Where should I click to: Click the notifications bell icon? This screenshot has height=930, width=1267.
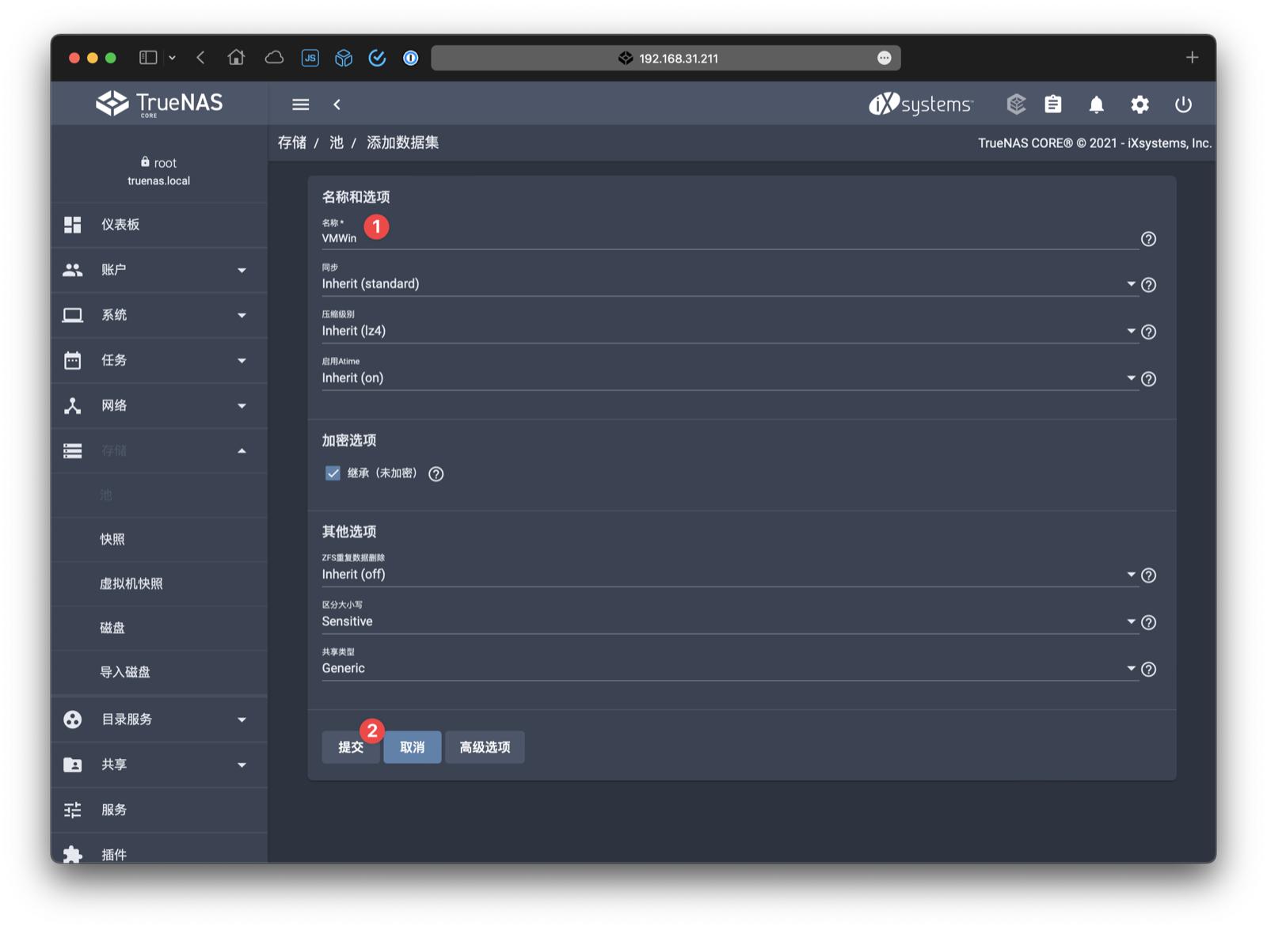click(1097, 104)
